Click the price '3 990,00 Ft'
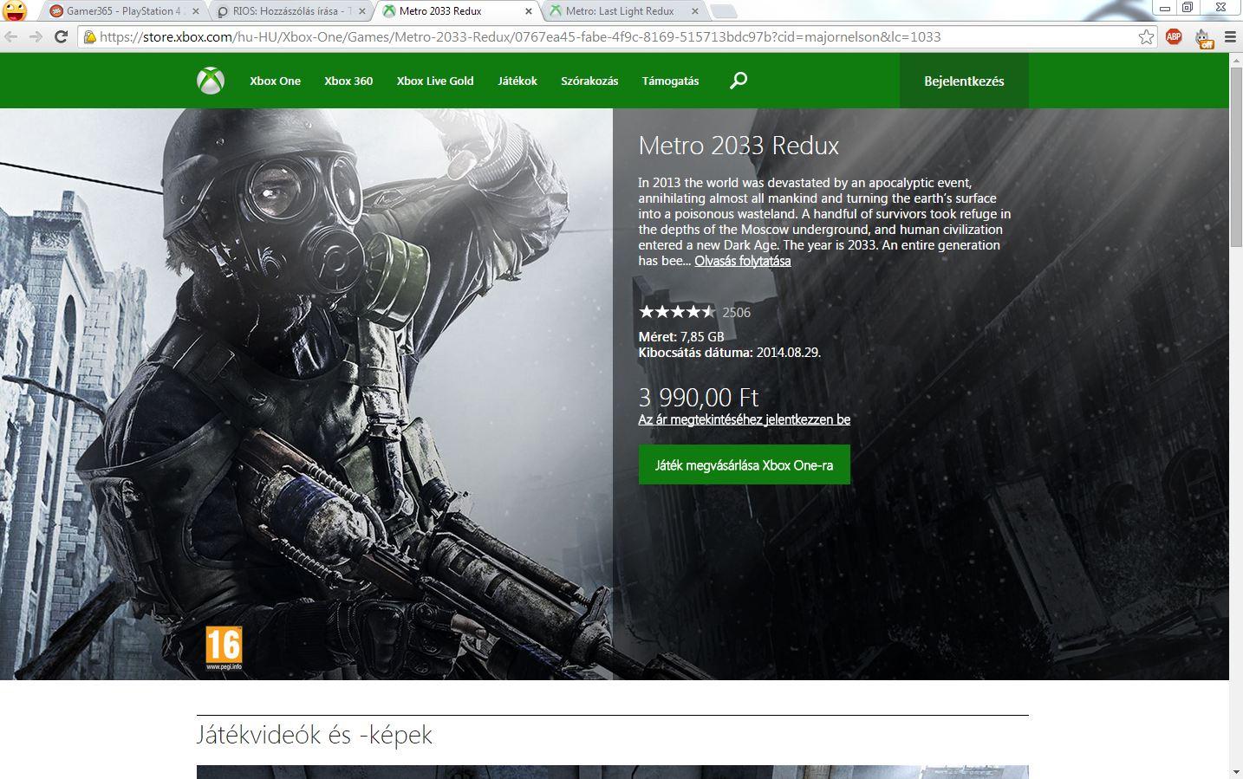The height and width of the screenshot is (779, 1243). click(x=699, y=397)
